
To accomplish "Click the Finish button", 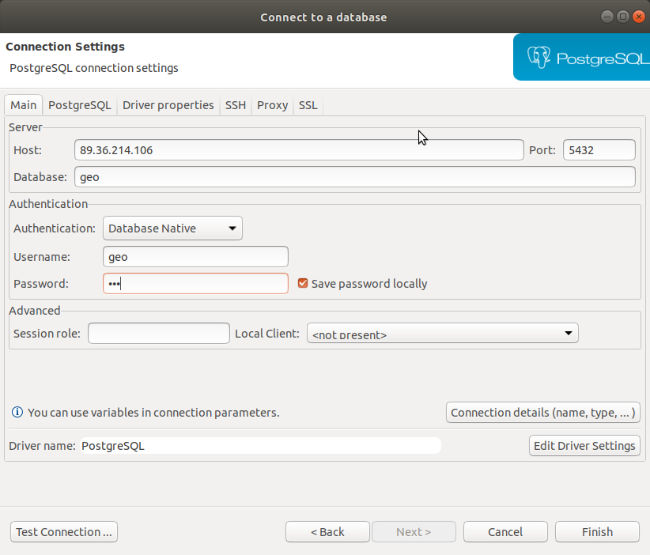I will 597,532.
